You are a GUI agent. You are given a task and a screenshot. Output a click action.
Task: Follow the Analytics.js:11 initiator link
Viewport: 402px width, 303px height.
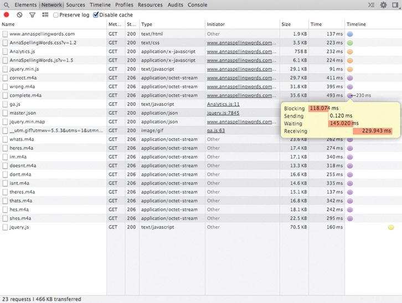click(x=223, y=104)
